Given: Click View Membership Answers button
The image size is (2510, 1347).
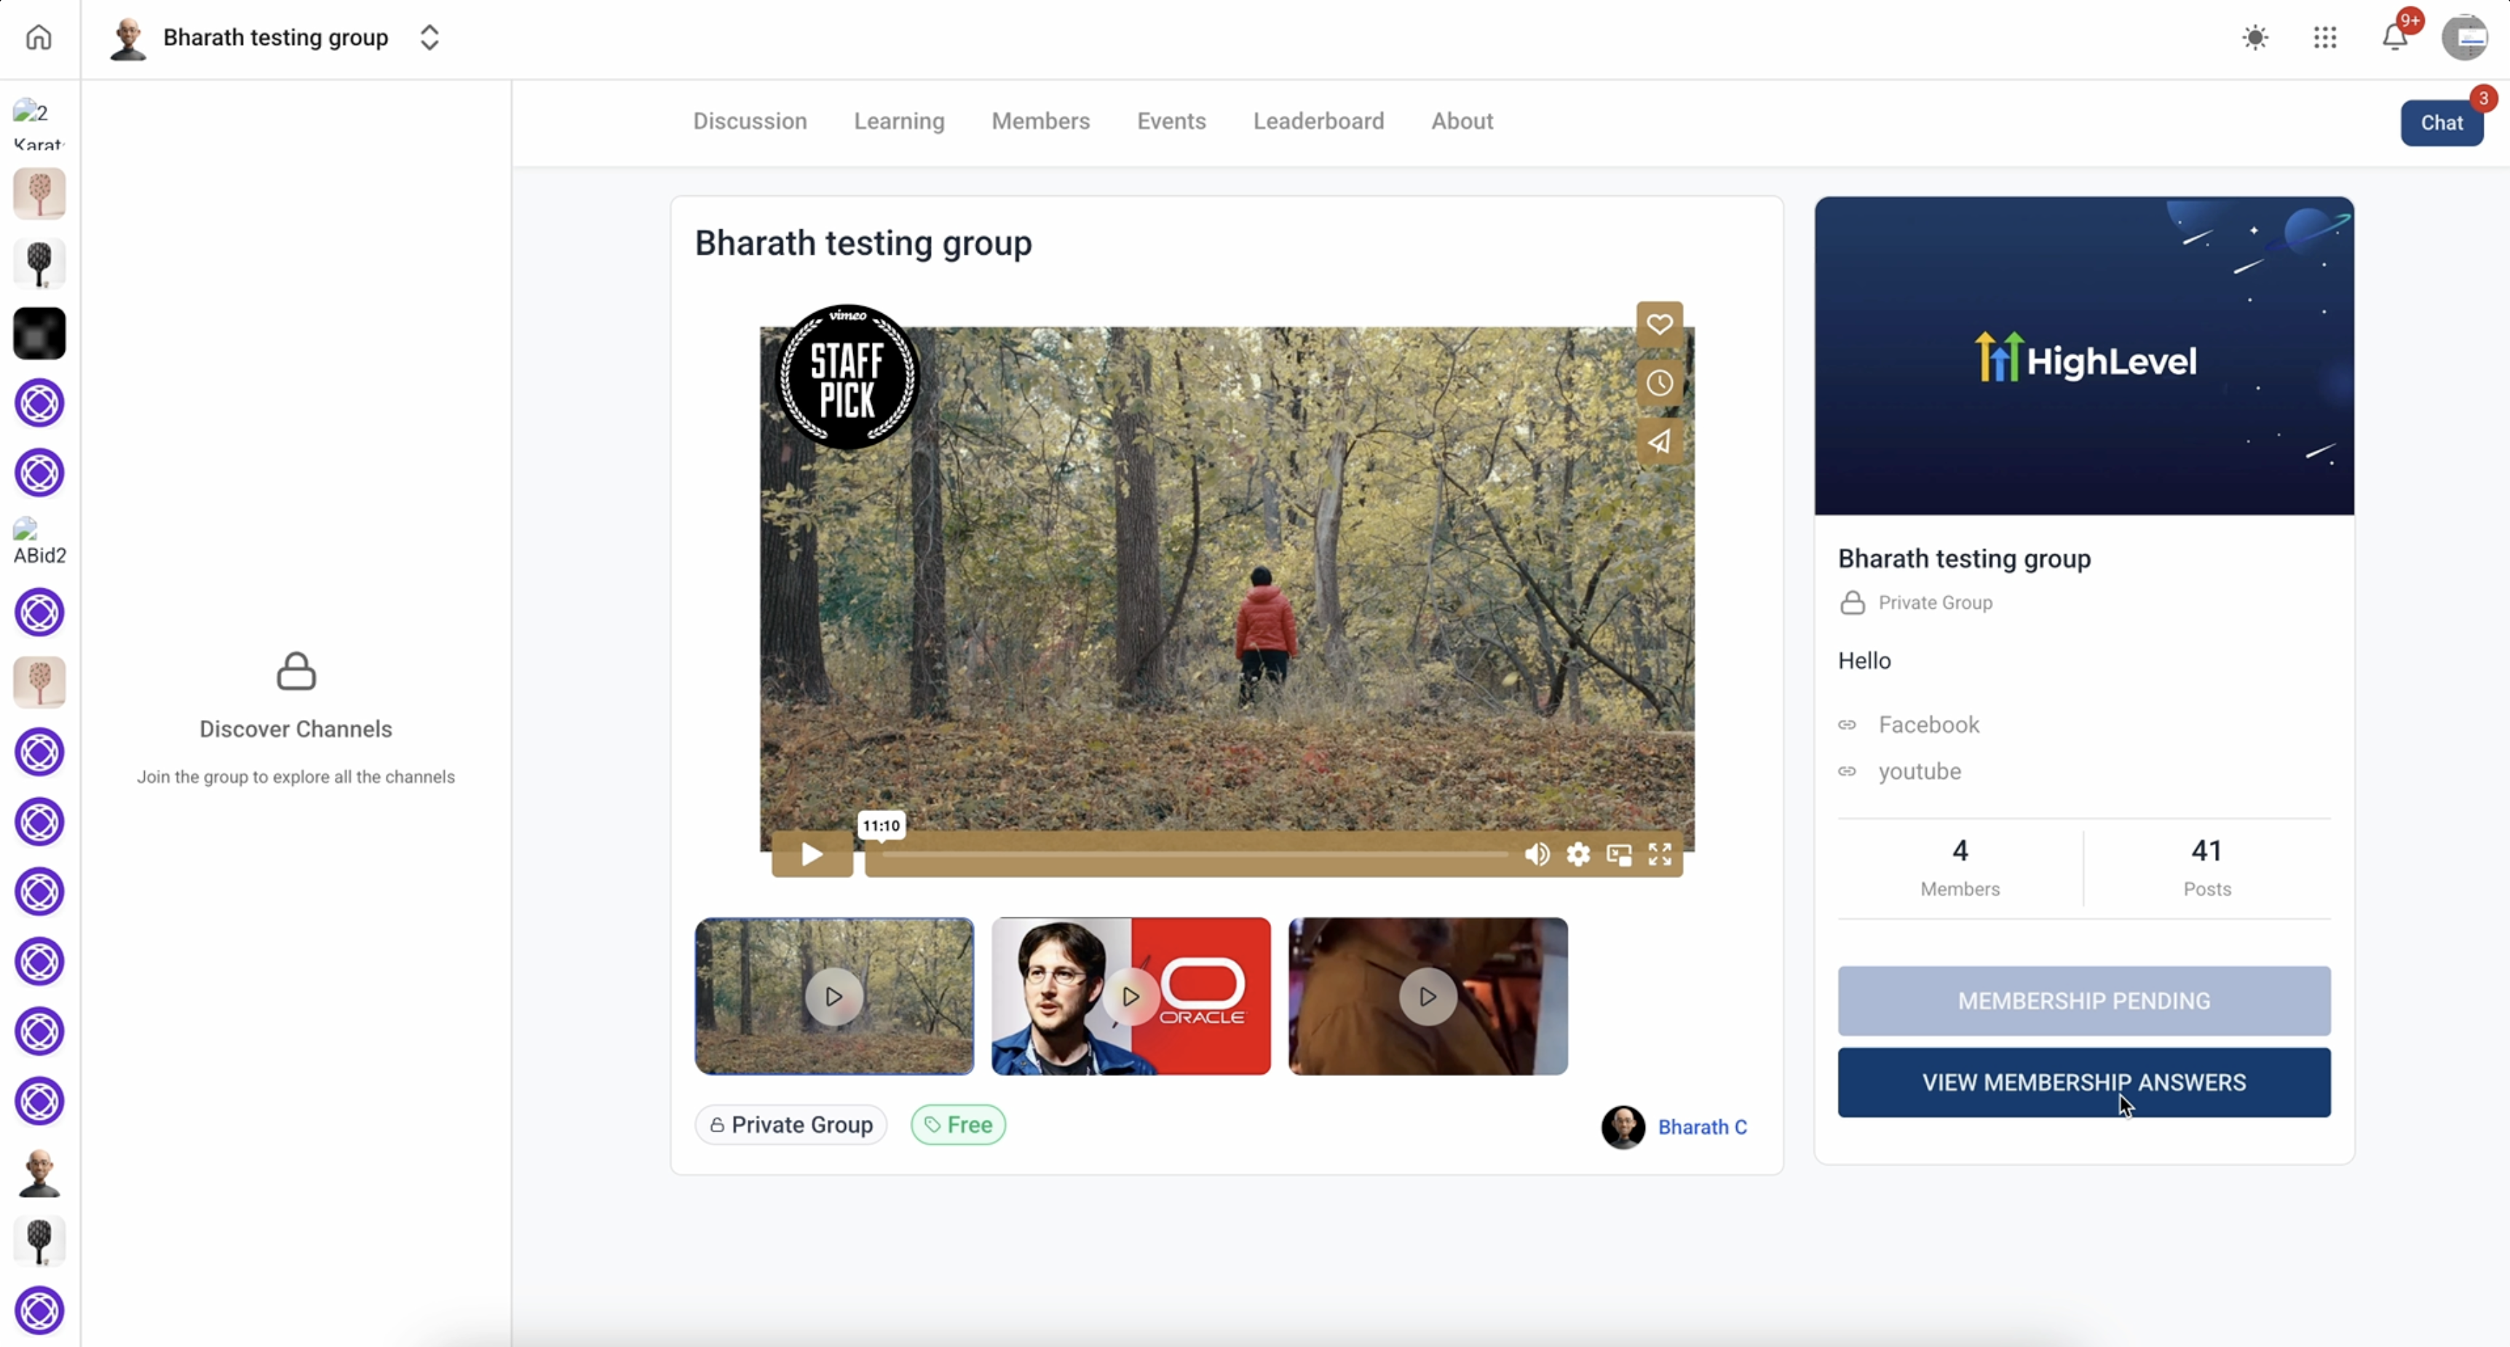Looking at the screenshot, I should point(2083,1082).
